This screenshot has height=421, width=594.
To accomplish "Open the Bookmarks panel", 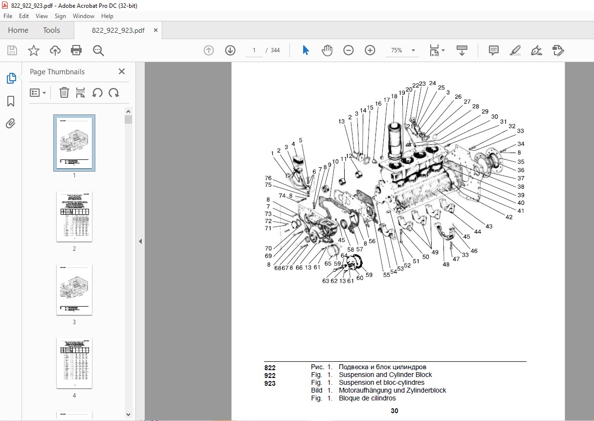I will coord(11,101).
